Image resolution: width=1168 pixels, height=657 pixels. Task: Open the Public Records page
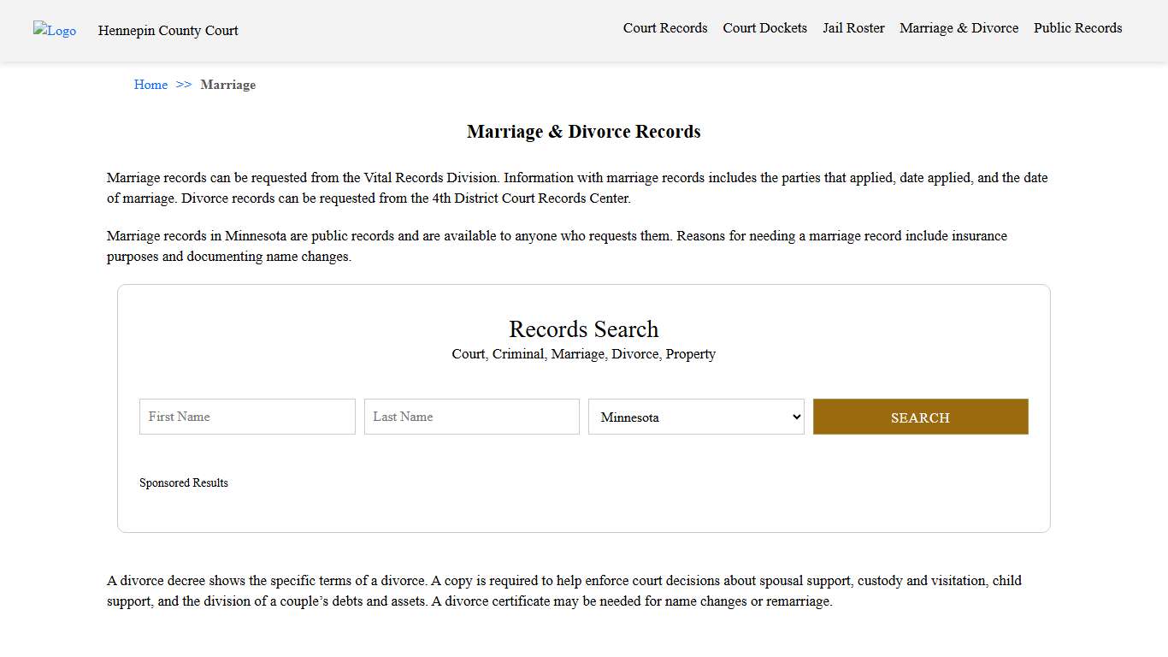point(1077,27)
